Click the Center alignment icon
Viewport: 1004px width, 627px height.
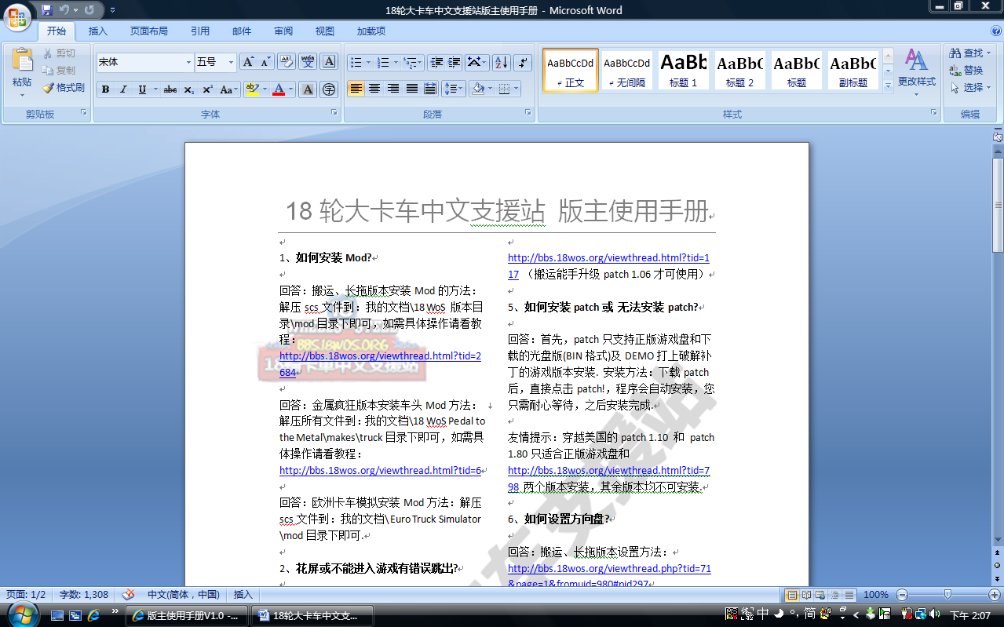(374, 89)
